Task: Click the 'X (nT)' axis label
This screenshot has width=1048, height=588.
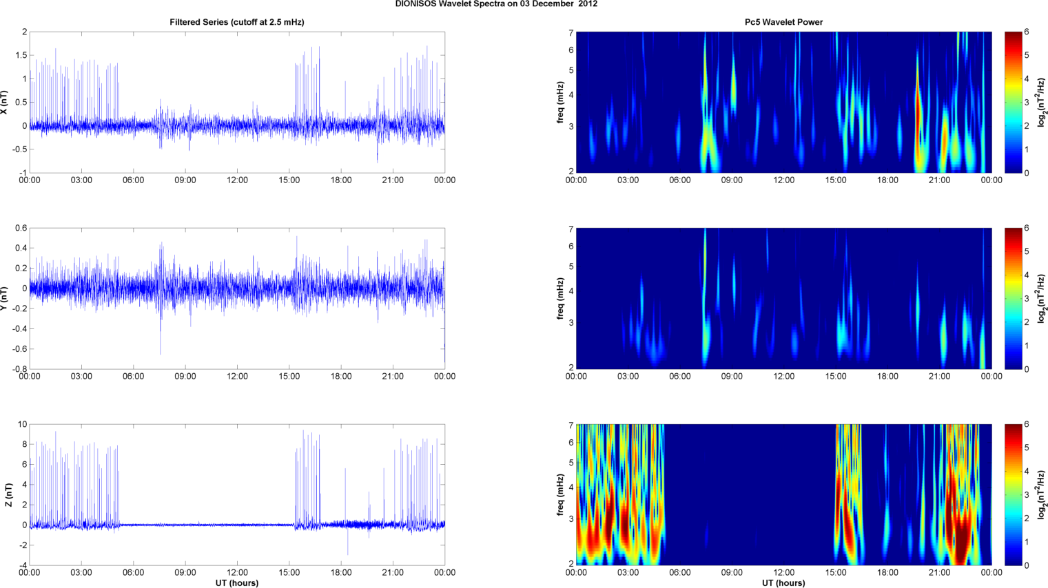Action: pyautogui.click(x=4, y=103)
